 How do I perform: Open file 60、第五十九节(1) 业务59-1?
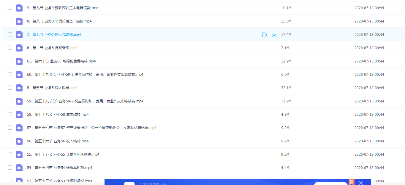[85, 75]
